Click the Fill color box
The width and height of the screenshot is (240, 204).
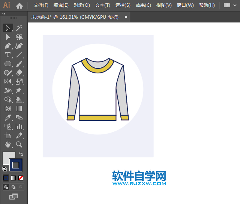tap(6, 156)
